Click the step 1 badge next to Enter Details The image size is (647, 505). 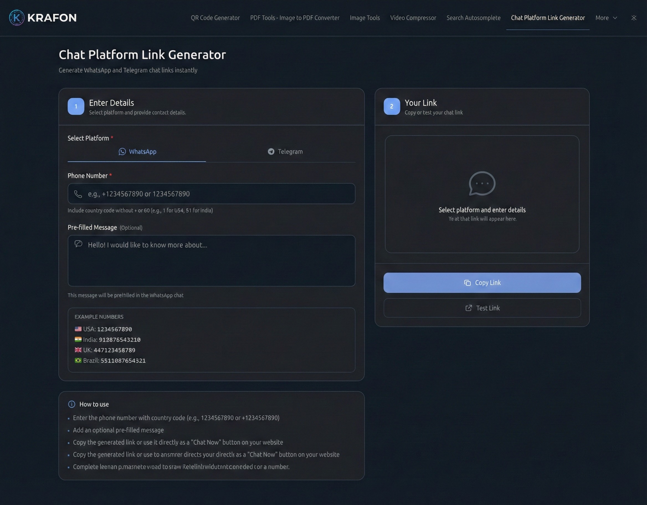76,106
